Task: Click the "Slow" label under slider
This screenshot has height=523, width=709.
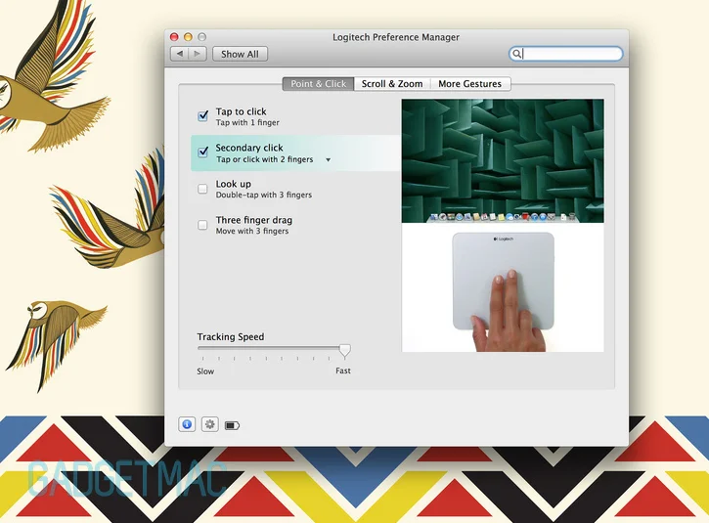Action: pyautogui.click(x=205, y=371)
